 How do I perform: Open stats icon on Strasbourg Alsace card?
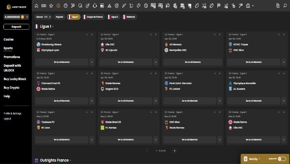coord(87,35)
